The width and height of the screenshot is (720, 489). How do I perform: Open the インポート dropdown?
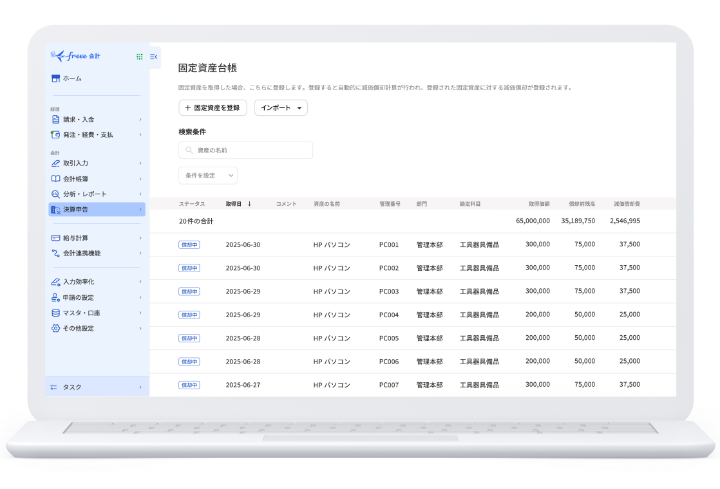coord(281,108)
